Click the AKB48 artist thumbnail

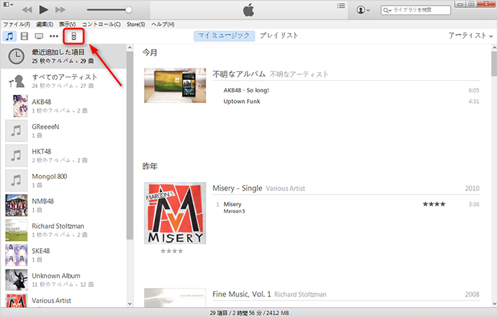pyautogui.click(x=20, y=106)
